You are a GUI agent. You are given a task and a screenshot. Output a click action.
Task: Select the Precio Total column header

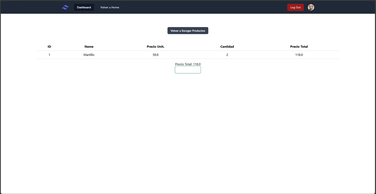299,46
